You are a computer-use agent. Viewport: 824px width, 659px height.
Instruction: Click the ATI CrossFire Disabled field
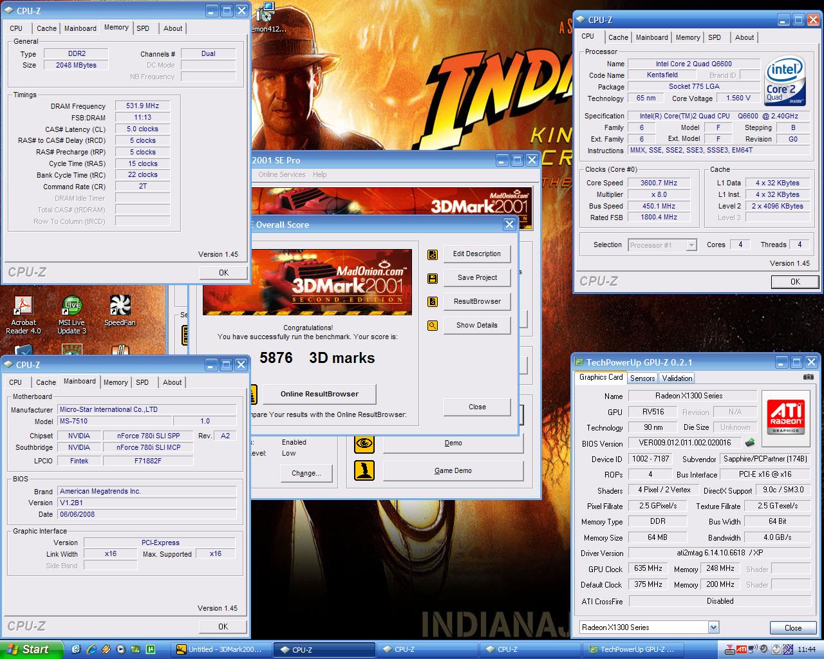720,601
